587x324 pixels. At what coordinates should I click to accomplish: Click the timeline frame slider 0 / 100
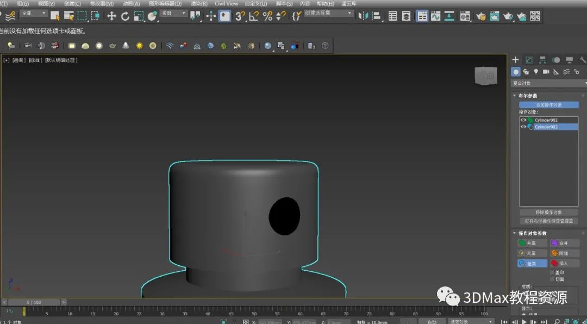tap(33, 302)
